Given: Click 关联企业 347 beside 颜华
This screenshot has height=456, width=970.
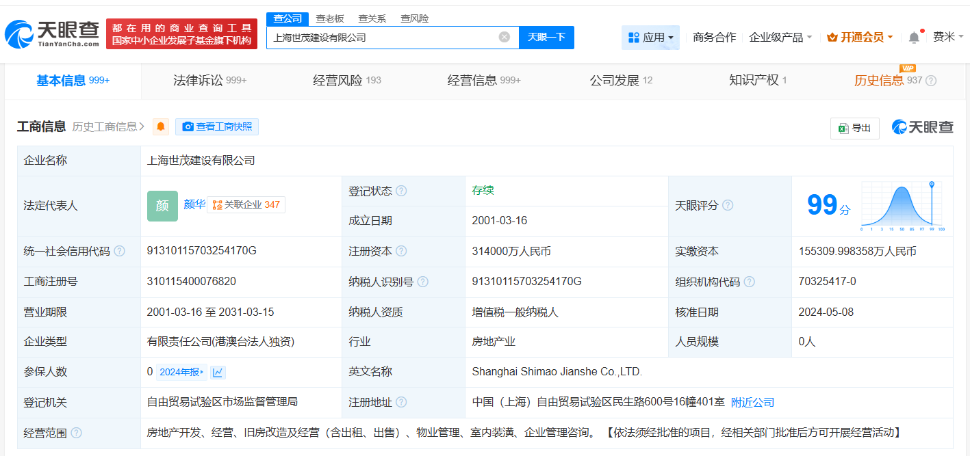Looking at the screenshot, I should [246, 204].
